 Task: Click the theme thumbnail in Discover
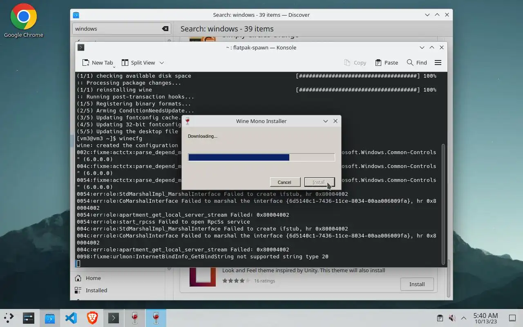click(x=203, y=277)
